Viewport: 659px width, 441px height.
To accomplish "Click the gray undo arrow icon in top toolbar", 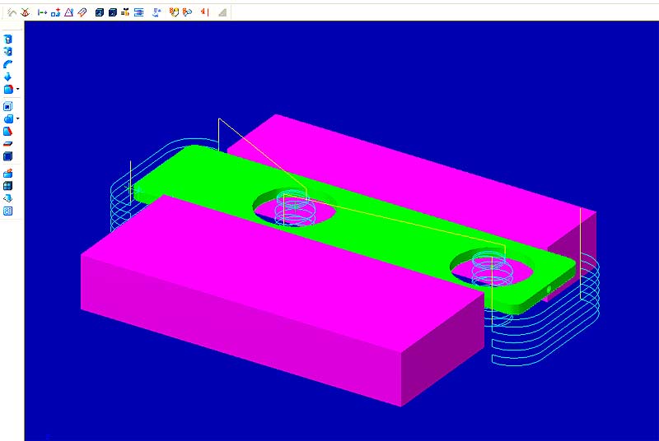I will (x=12, y=12).
